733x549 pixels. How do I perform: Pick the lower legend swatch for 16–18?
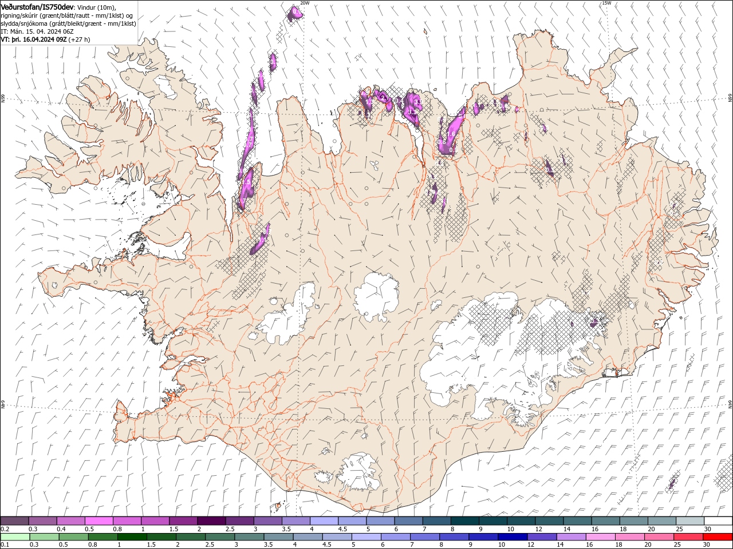pyautogui.click(x=600, y=537)
